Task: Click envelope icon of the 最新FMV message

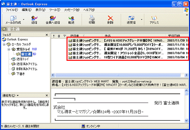Action: (x=70, y=49)
